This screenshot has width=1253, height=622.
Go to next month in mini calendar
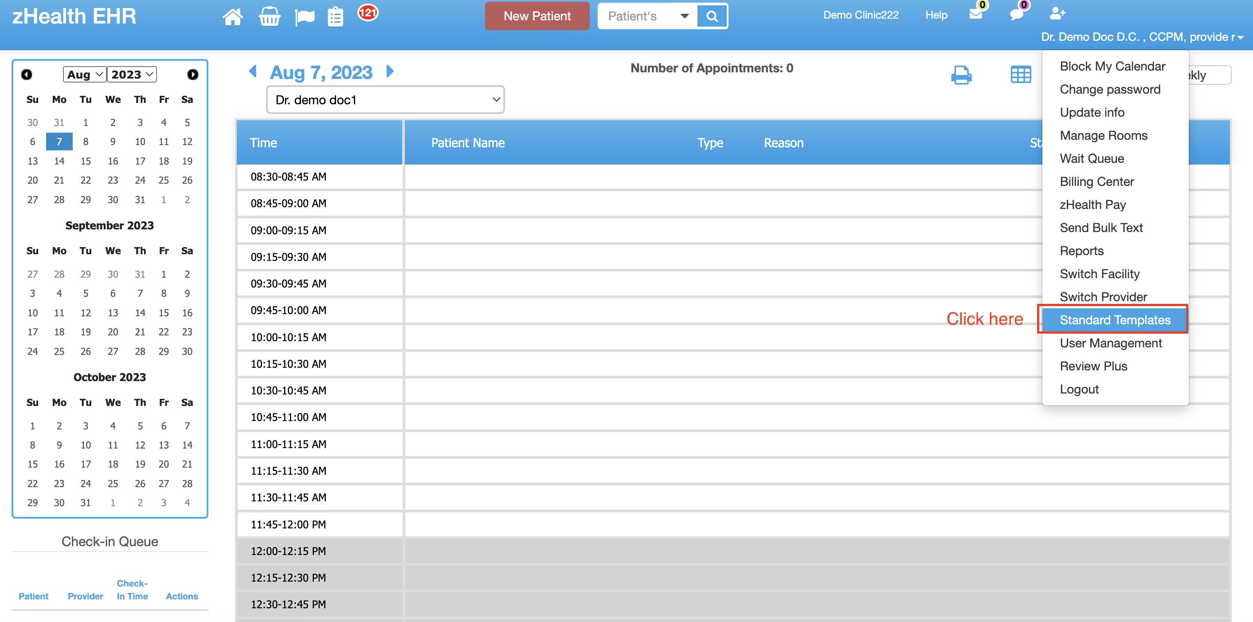[x=192, y=75]
